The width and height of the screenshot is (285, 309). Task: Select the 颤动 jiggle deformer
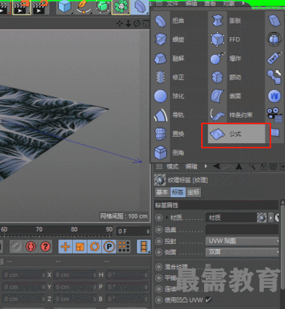pyautogui.click(x=226, y=77)
